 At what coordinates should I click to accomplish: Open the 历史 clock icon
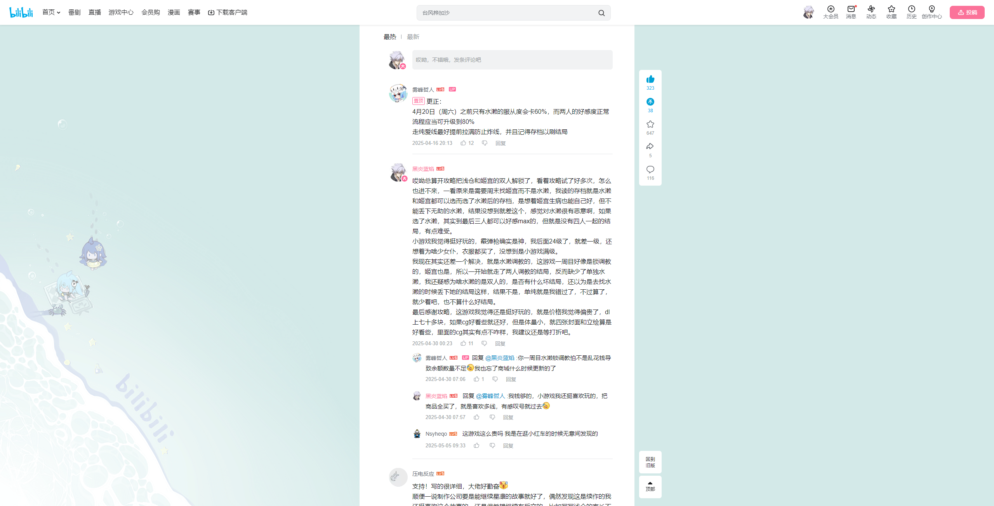coord(911,12)
